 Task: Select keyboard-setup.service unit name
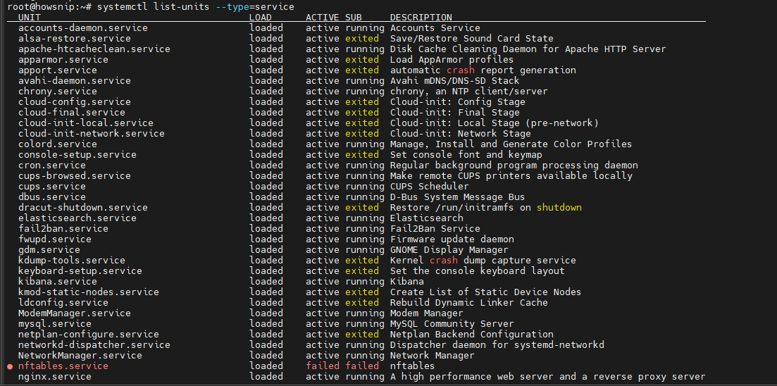point(80,271)
